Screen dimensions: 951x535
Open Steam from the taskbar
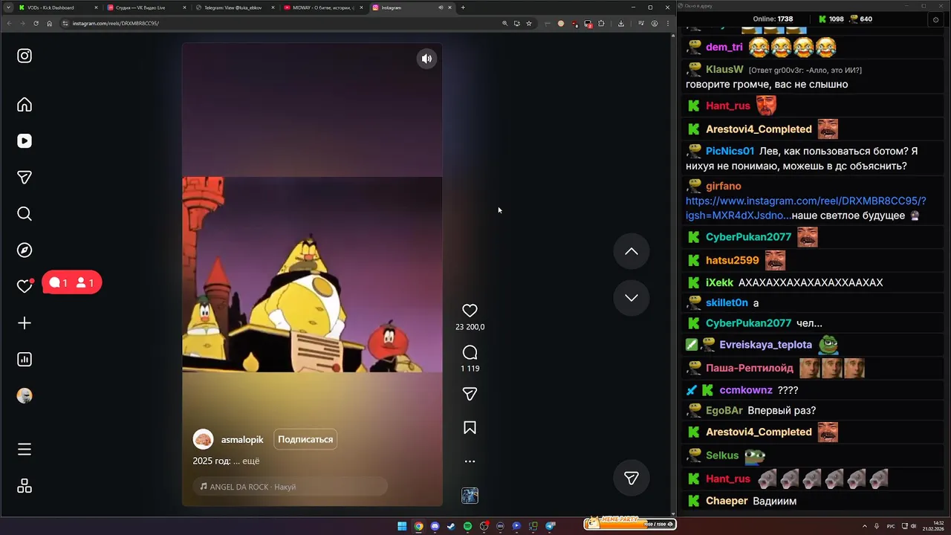pyautogui.click(x=451, y=526)
